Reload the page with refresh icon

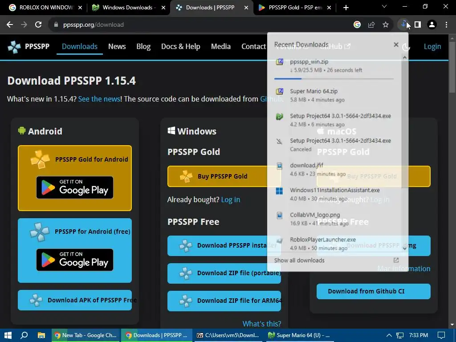pos(38,25)
